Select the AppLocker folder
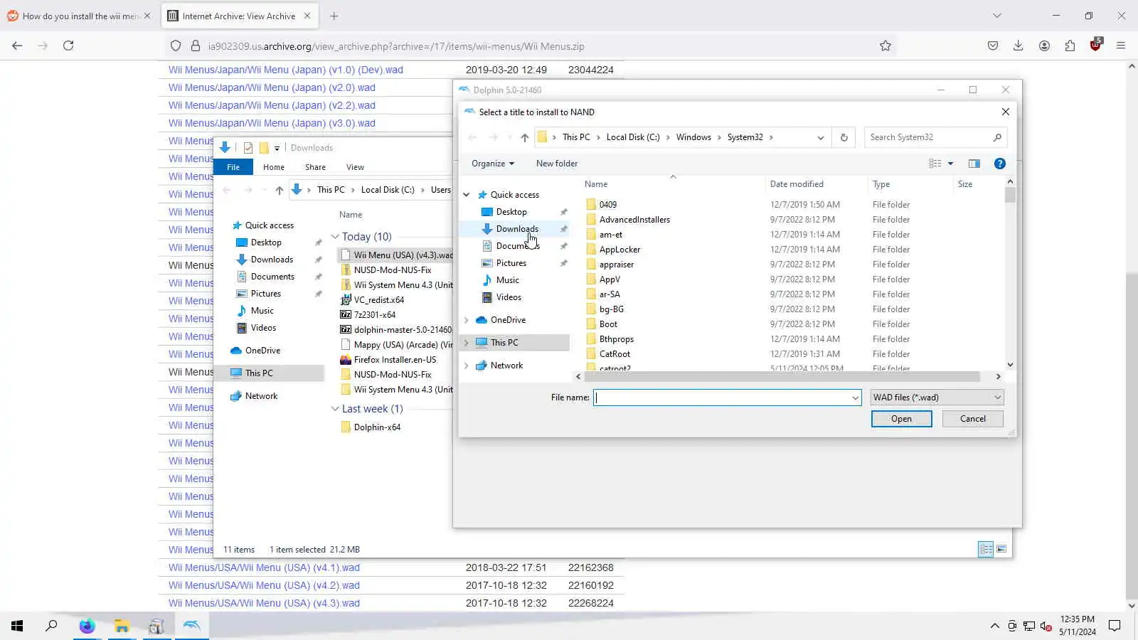 coord(619,250)
